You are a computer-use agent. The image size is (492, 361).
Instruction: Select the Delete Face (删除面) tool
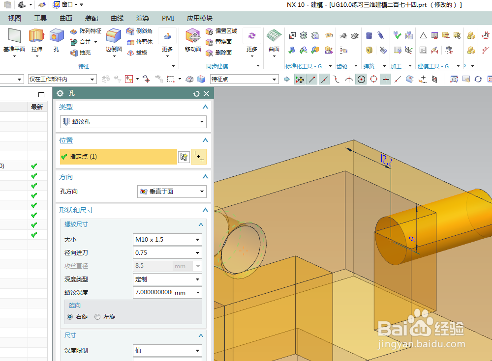[219, 53]
